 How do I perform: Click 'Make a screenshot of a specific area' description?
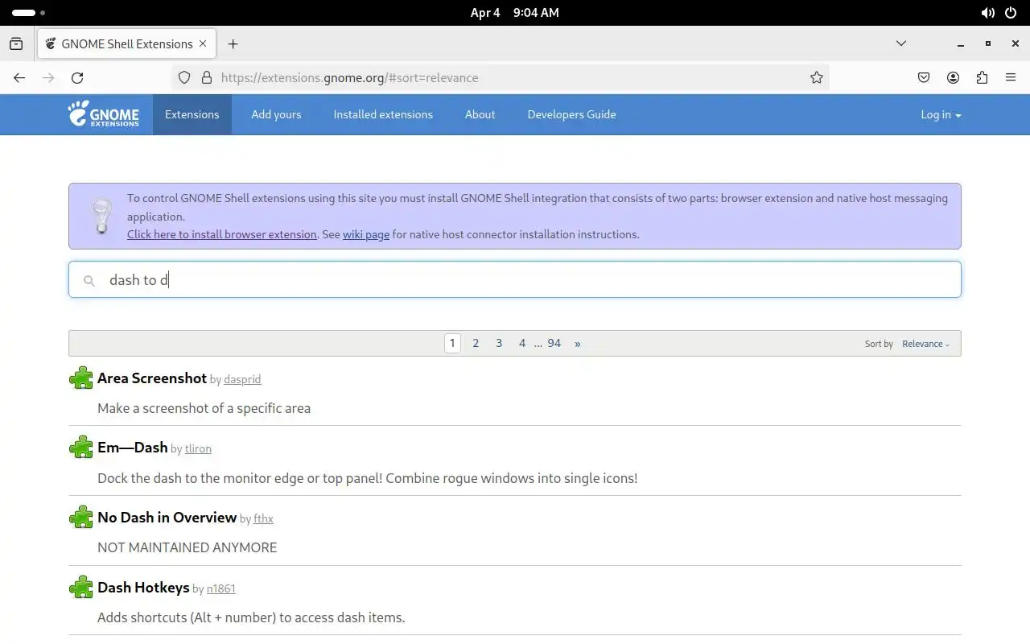tap(204, 408)
